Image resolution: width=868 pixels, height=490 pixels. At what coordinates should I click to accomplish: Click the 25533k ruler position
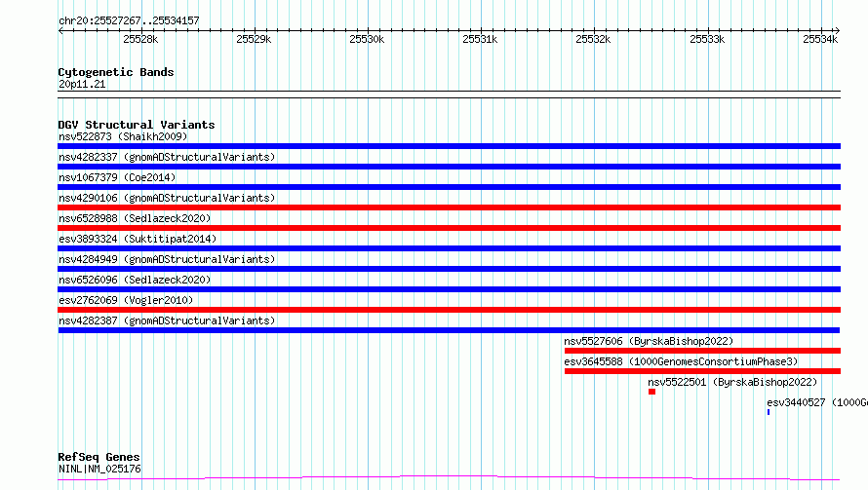point(707,39)
